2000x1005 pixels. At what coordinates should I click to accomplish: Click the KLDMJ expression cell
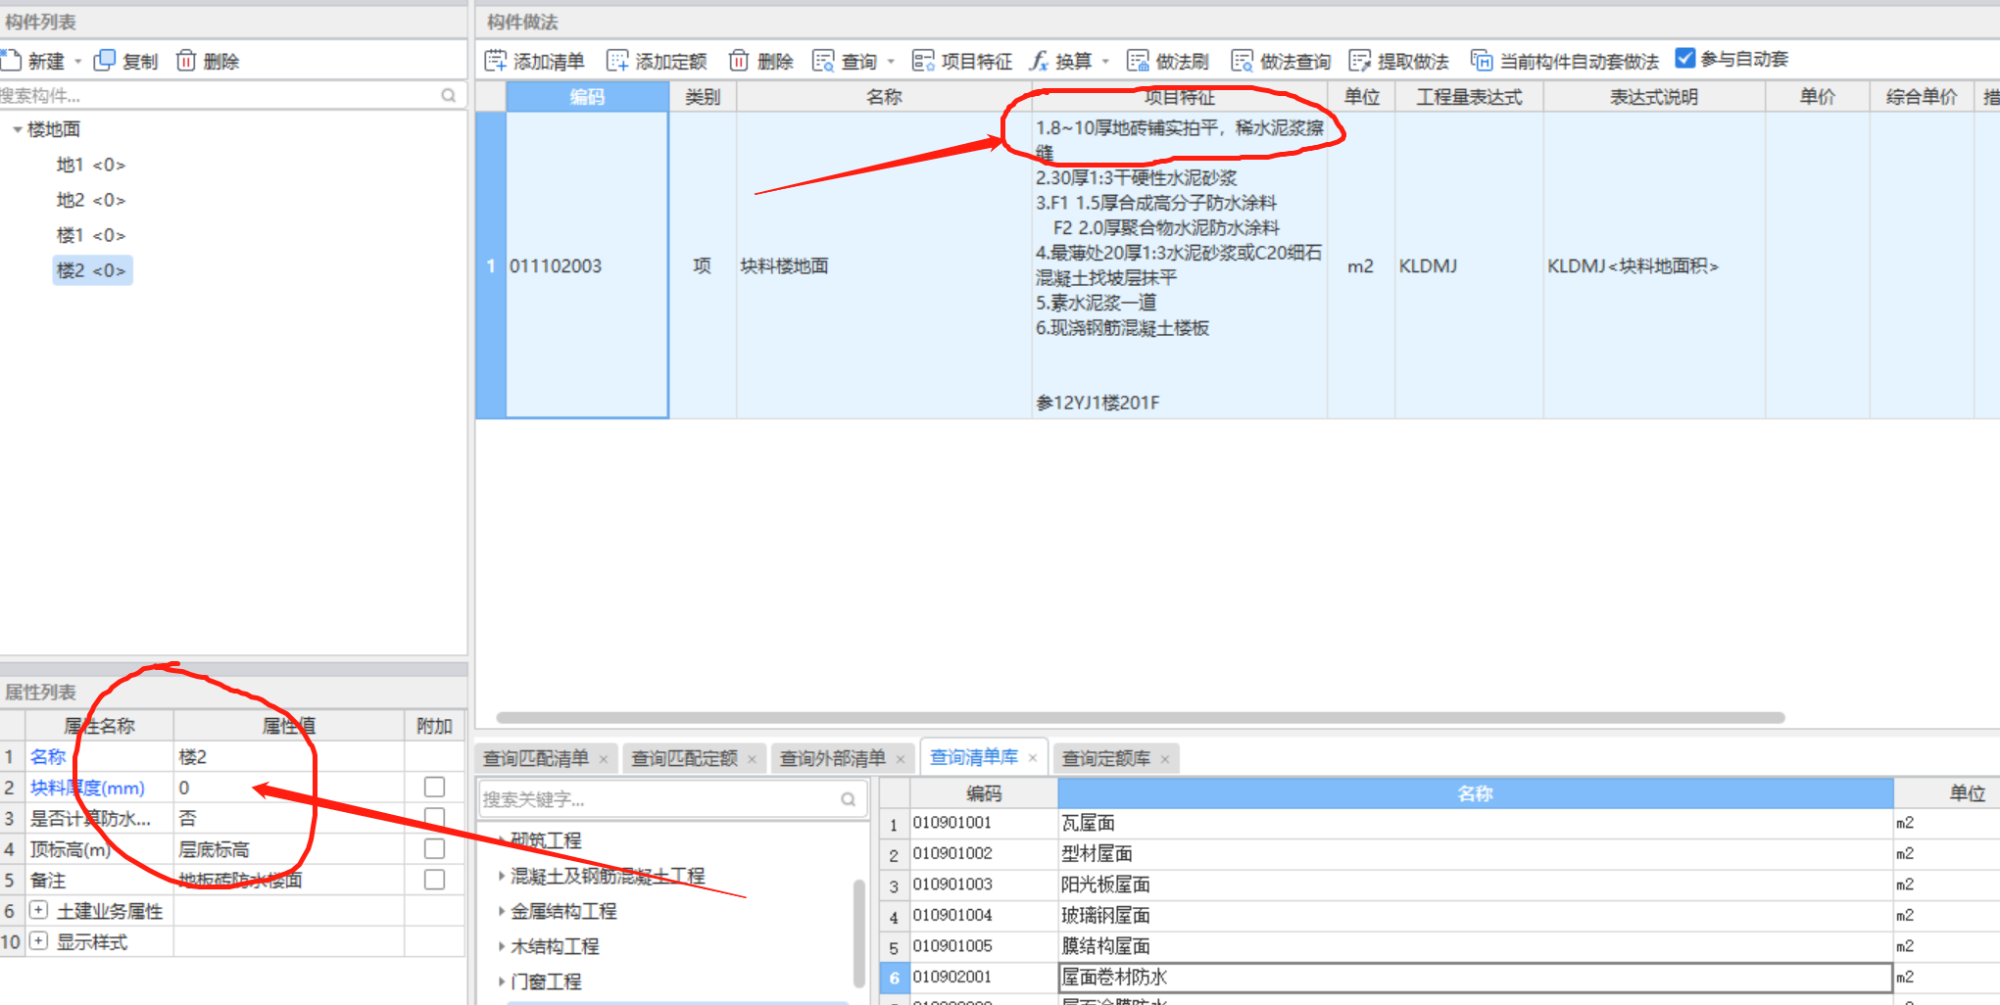pyautogui.click(x=1469, y=265)
